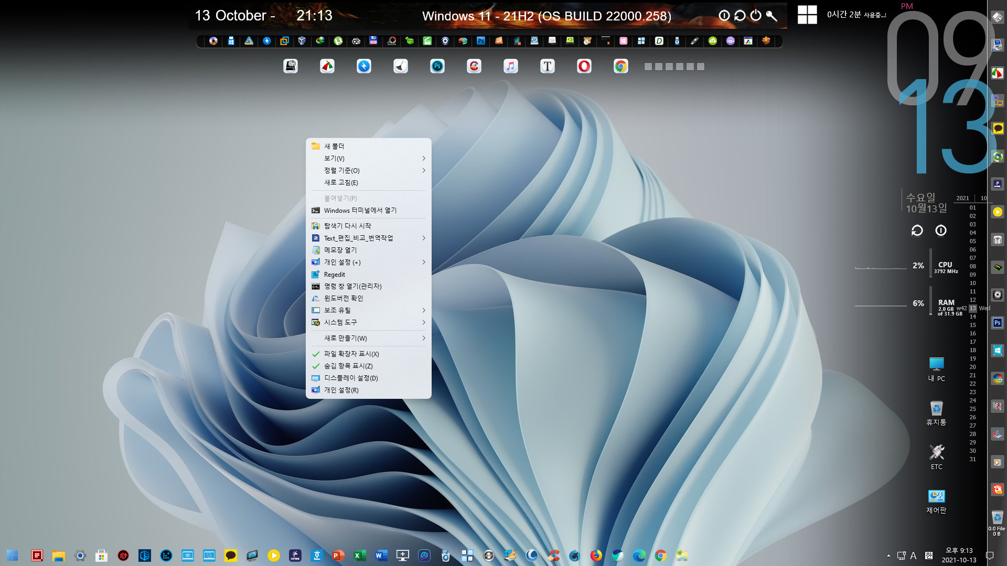The width and height of the screenshot is (1007, 566).
Task: Choose 메모장 열기 from the context menu
Action: [369, 250]
